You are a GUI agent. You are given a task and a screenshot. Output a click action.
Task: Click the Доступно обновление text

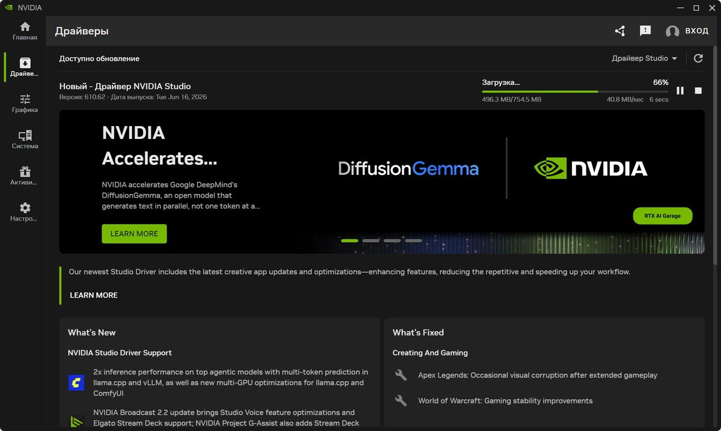point(99,59)
